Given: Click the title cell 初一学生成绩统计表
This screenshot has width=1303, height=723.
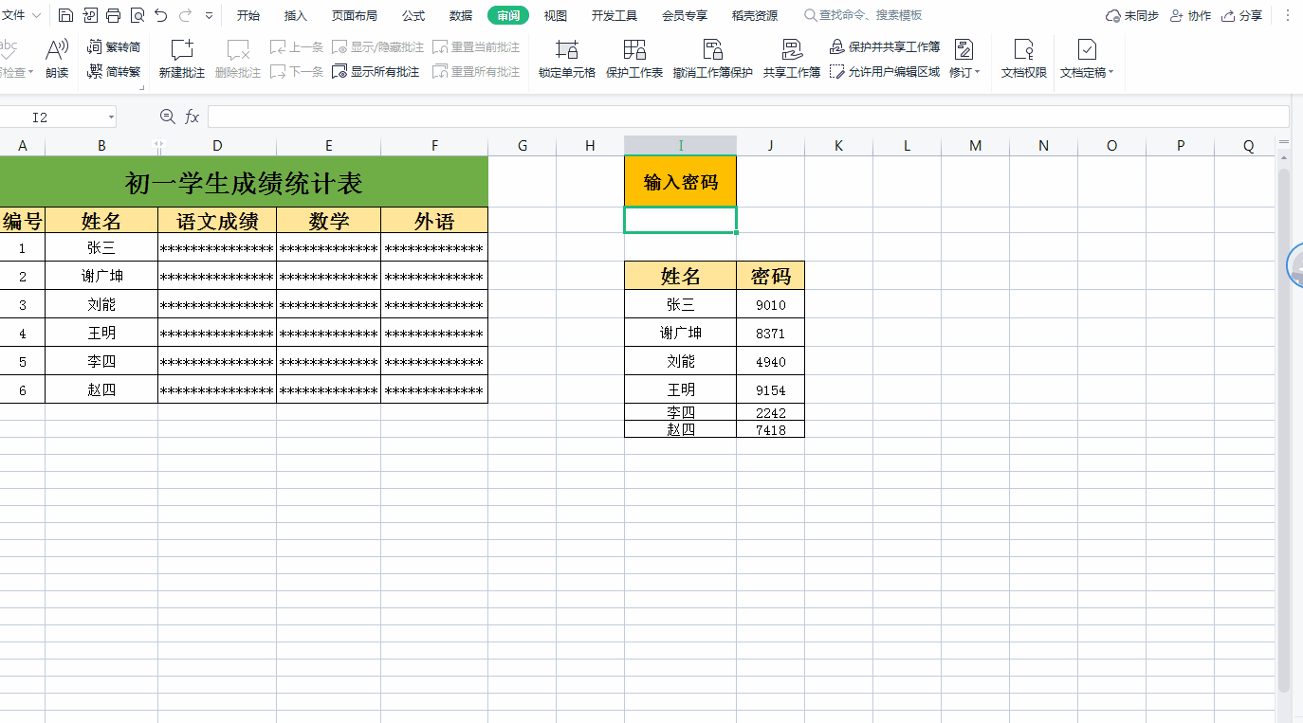Looking at the screenshot, I should click(x=244, y=182).
